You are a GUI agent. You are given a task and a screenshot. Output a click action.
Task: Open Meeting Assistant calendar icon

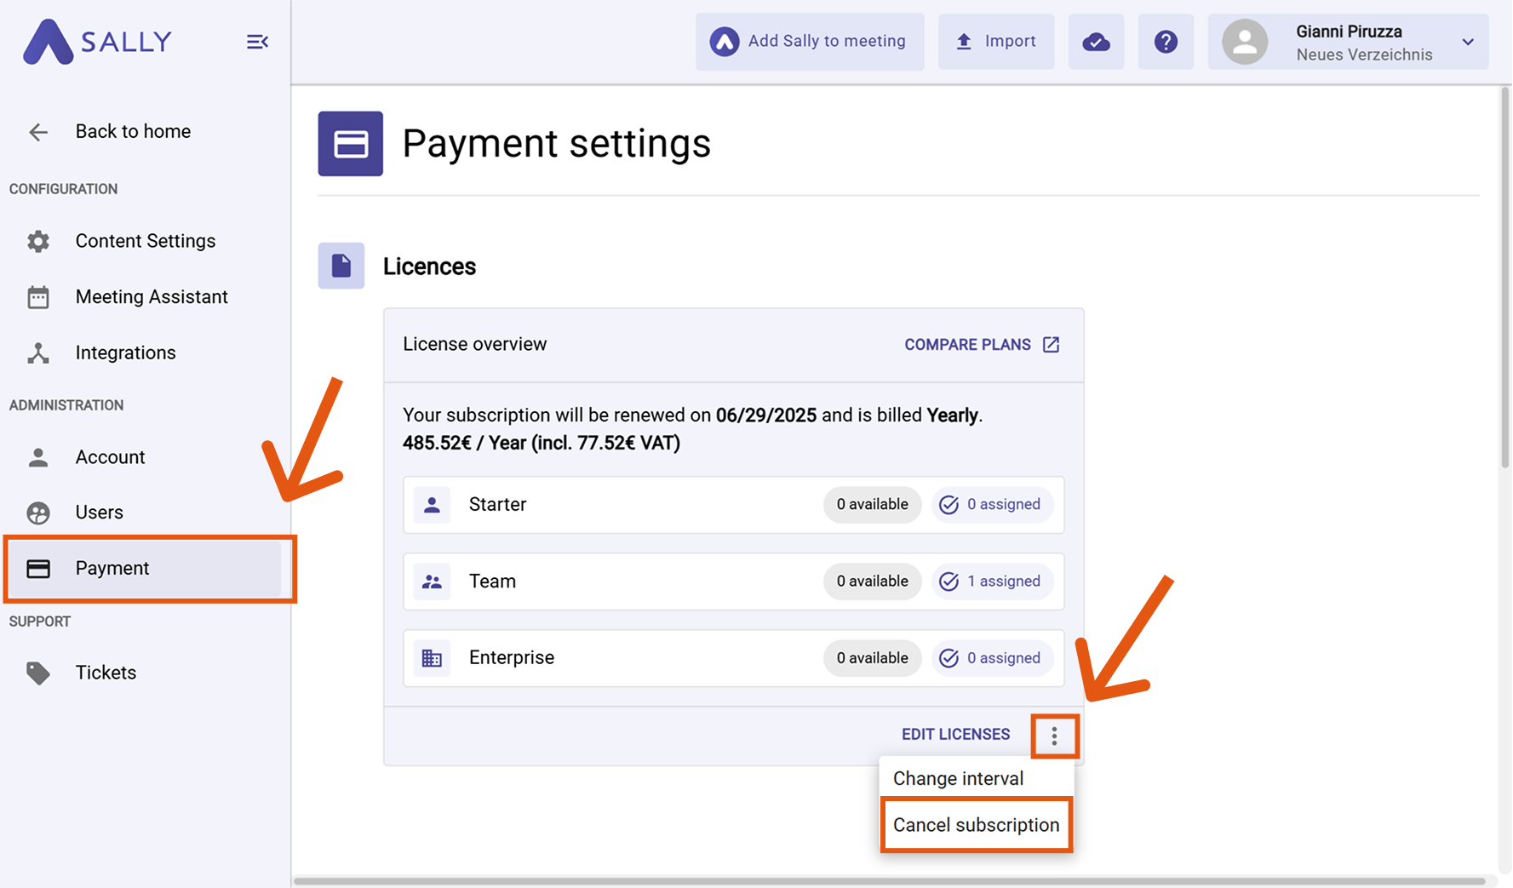coord(38,297)
